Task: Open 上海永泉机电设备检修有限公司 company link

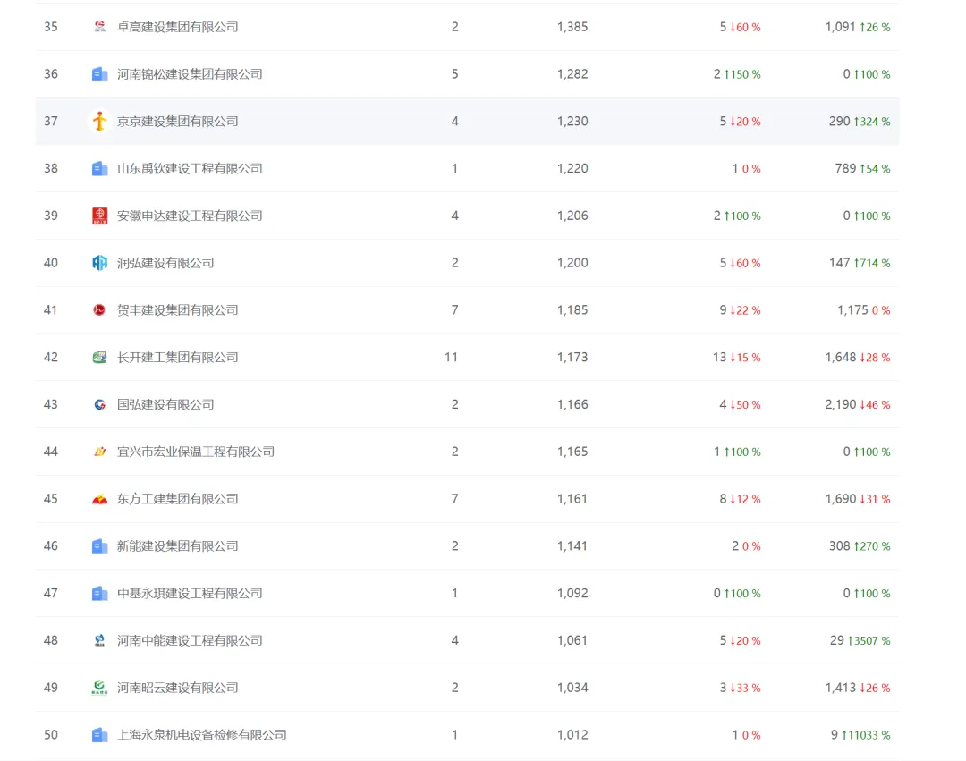Action: [x=202, y=734]
